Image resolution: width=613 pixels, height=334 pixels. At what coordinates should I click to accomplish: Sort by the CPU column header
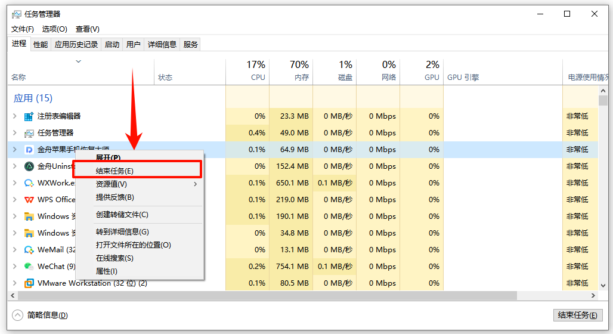247,71
